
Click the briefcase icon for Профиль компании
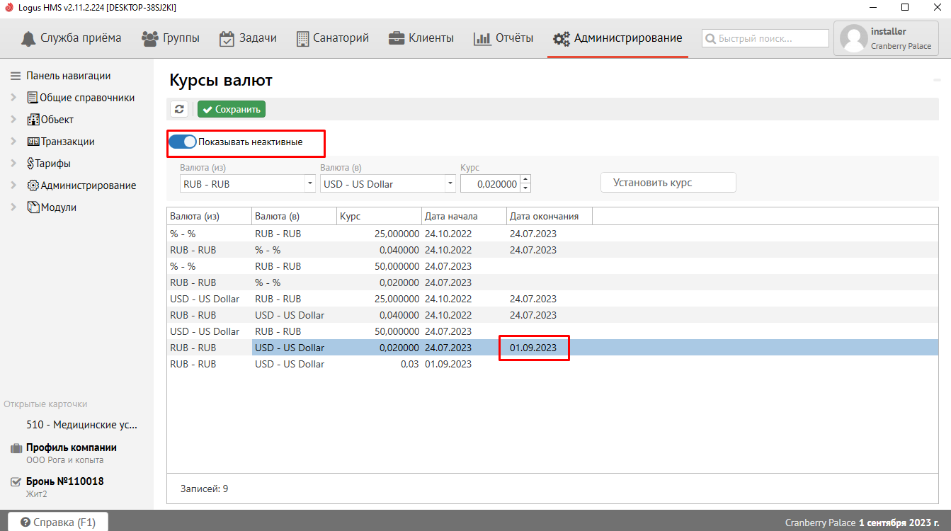coord(16,448)
